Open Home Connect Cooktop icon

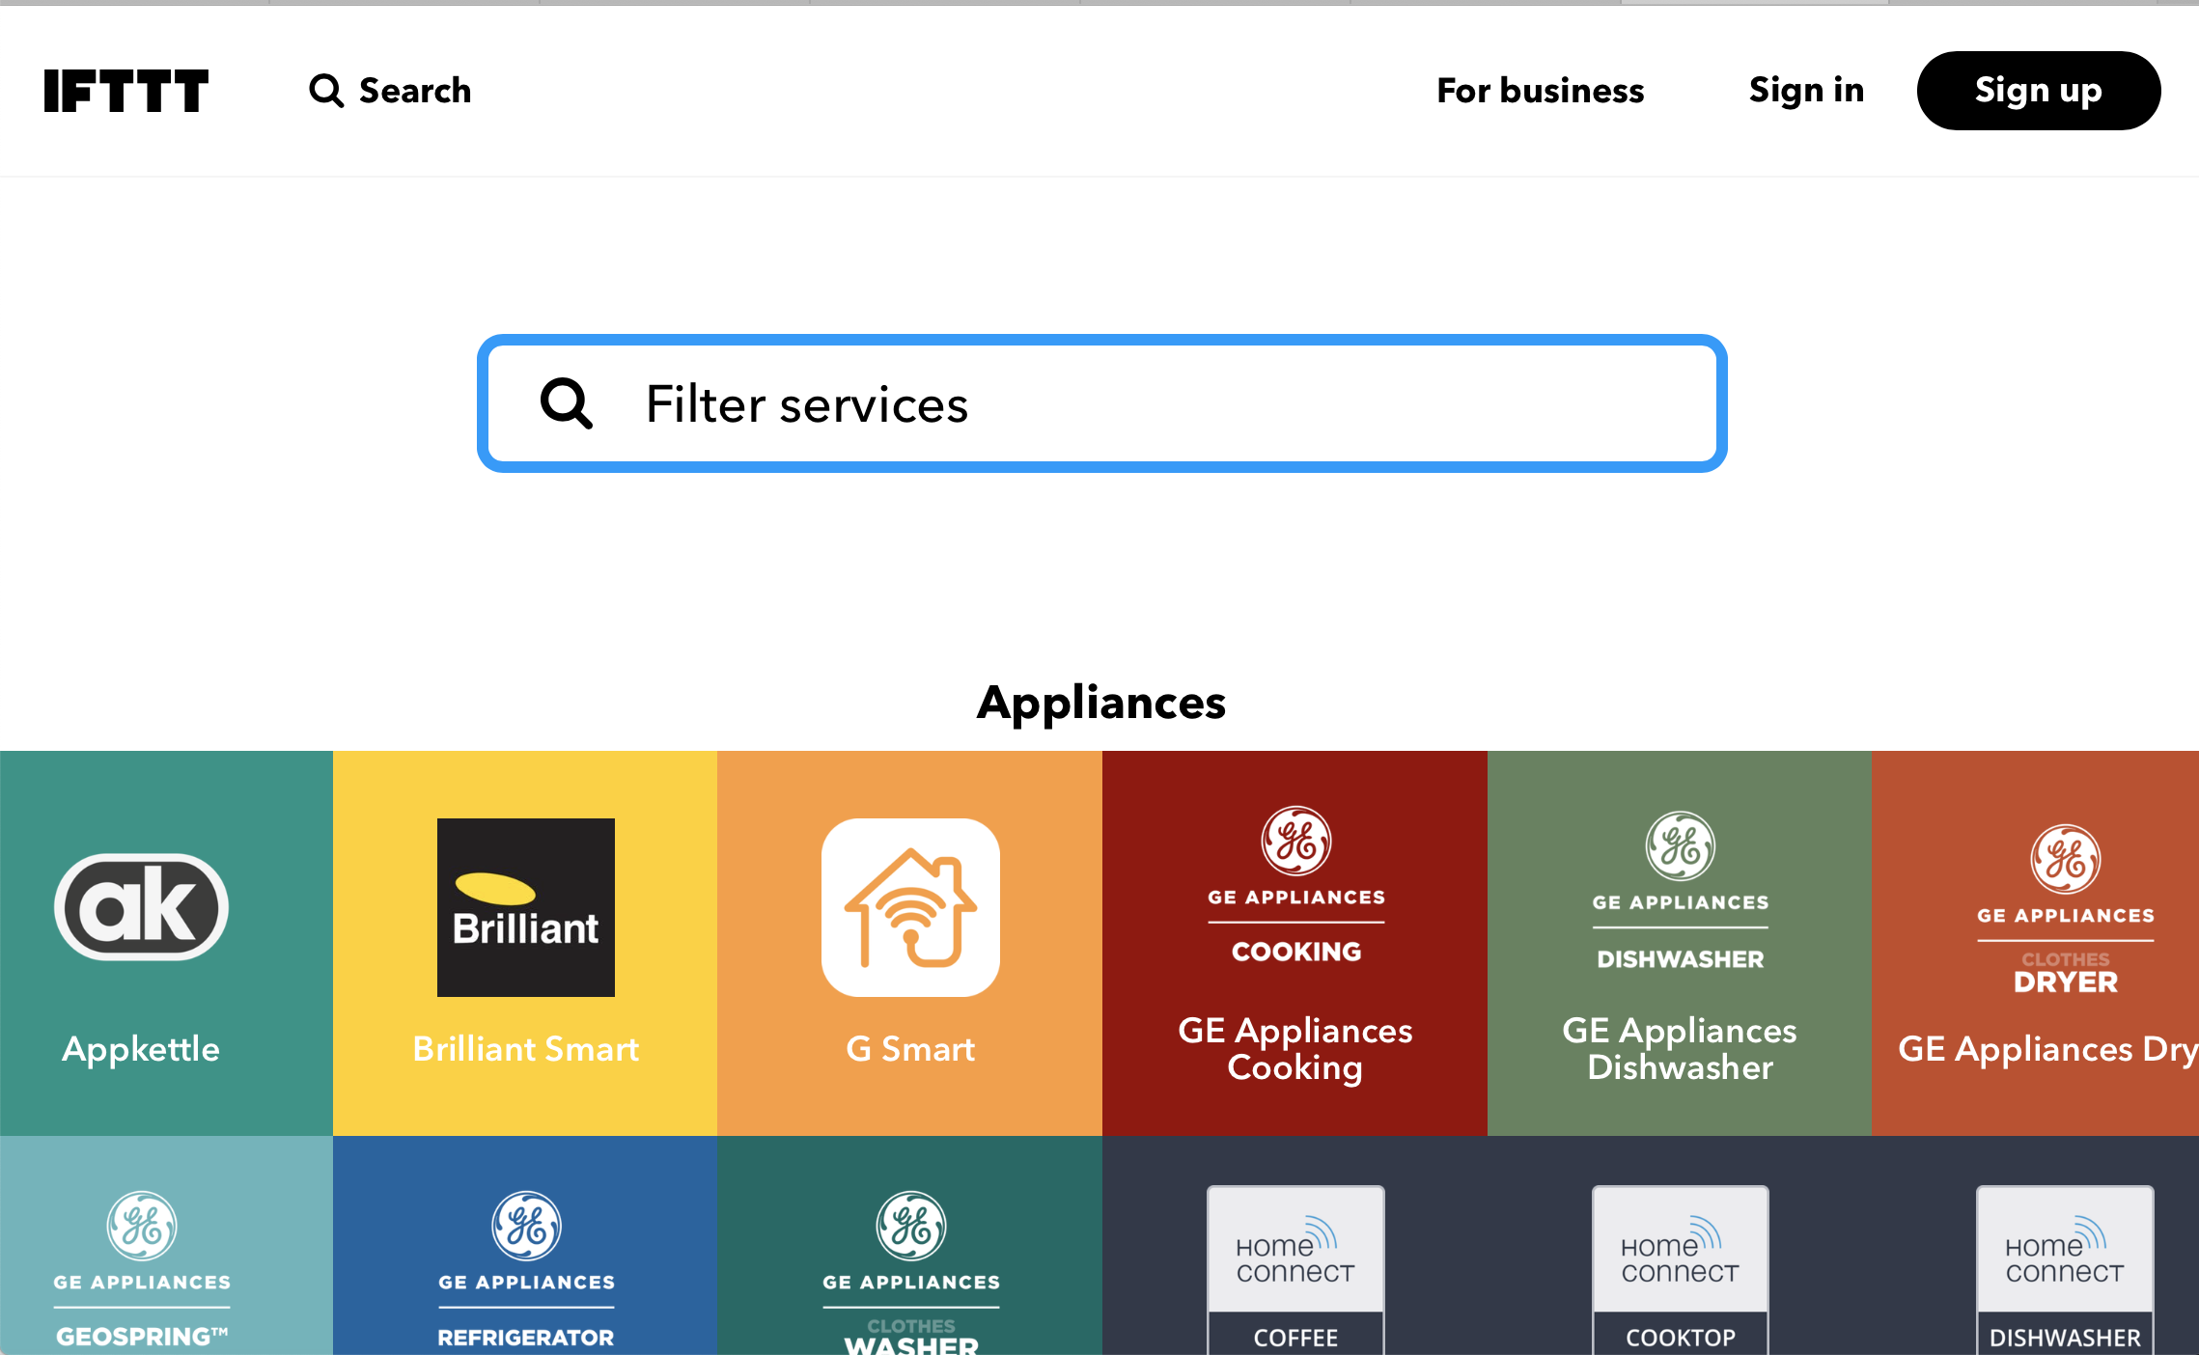pos(1680,1266)
